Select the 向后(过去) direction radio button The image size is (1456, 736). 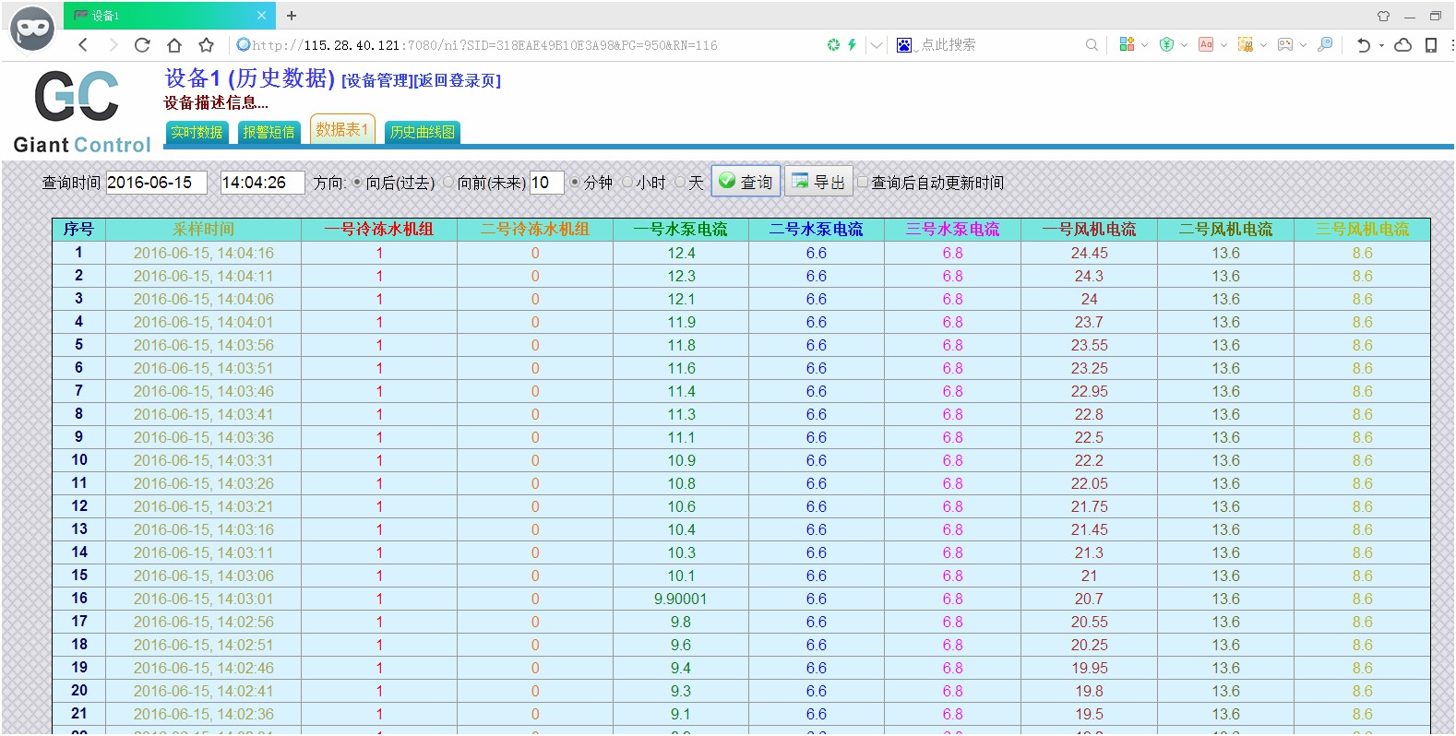[357, 183]
